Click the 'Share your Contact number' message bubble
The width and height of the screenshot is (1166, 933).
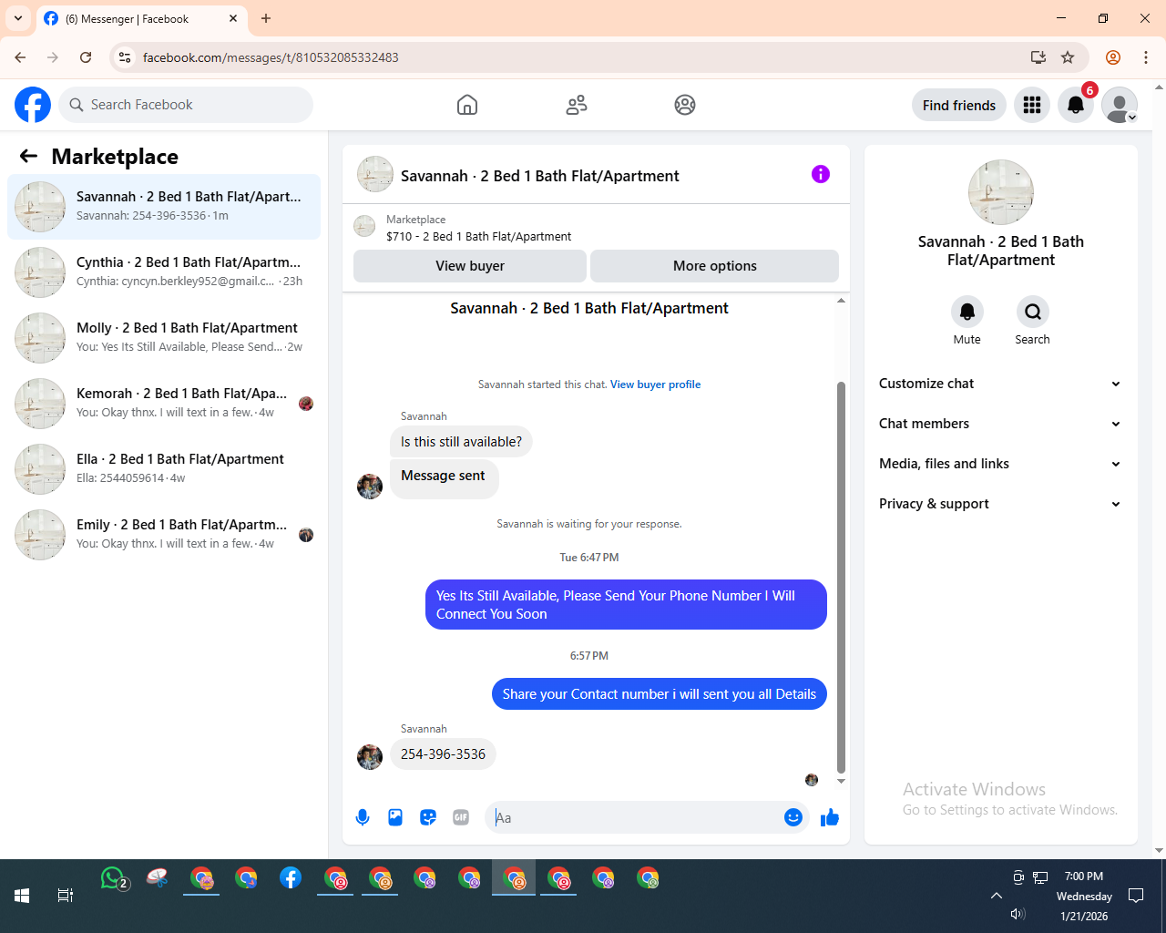pyautogui.click(x=660, y=694)
